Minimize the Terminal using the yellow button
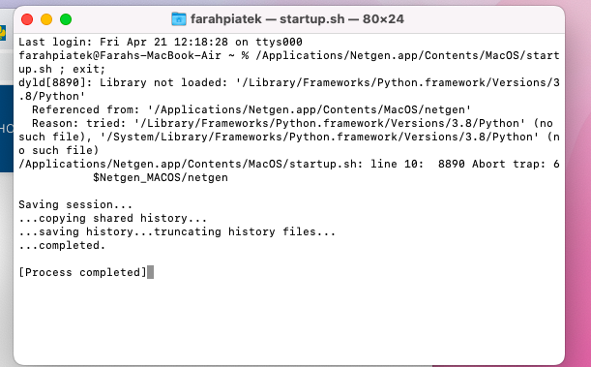The height and width of the screenshot is (367, 591). (46, 19)
